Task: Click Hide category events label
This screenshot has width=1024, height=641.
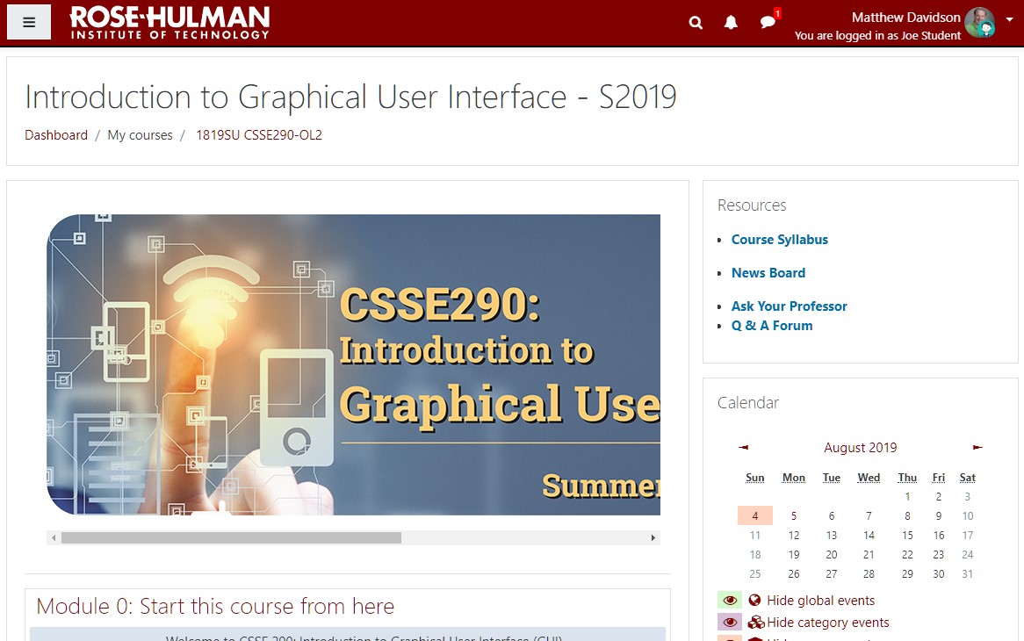Action: point(828,623)
